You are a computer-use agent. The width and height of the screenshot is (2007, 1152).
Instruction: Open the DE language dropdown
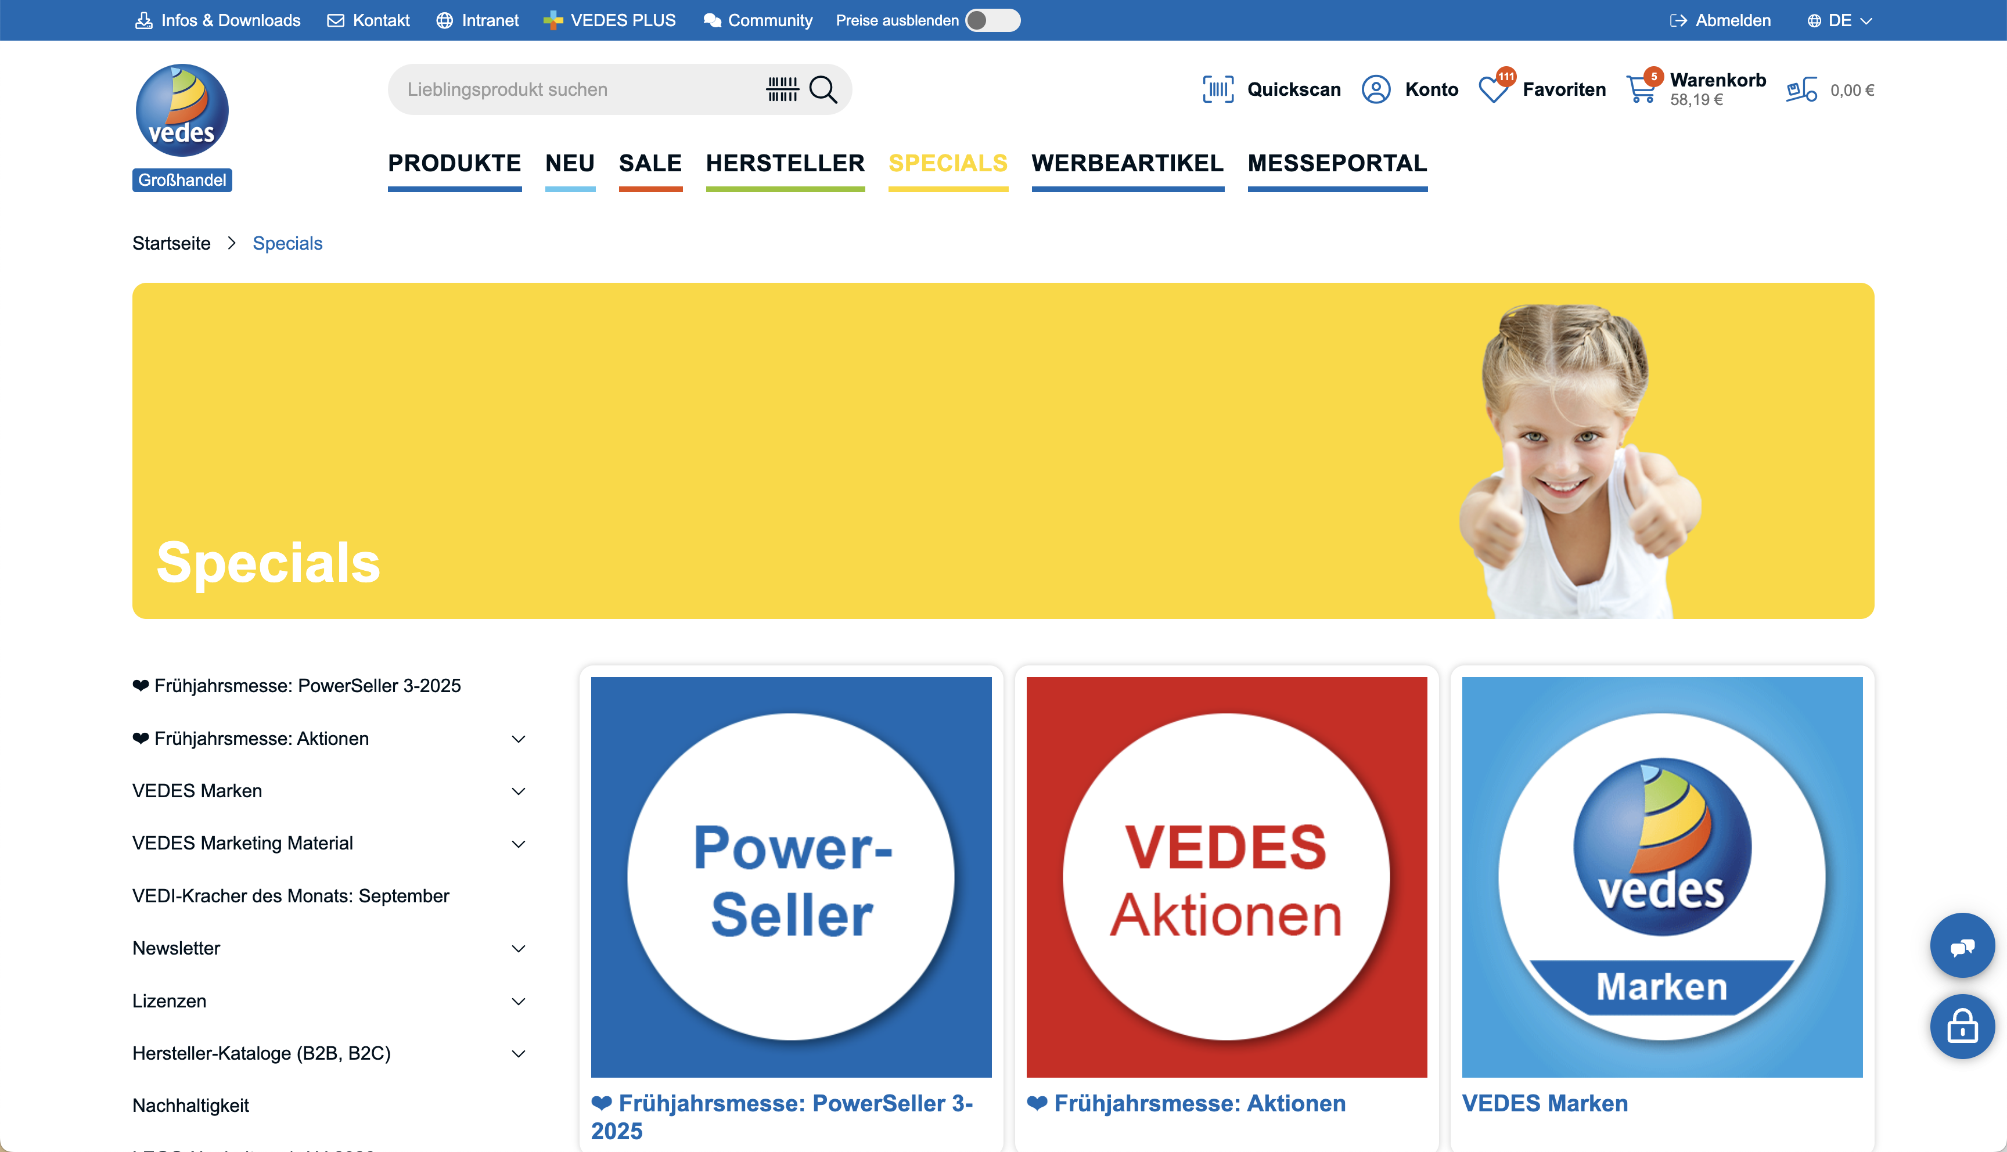click(1839, 20)
